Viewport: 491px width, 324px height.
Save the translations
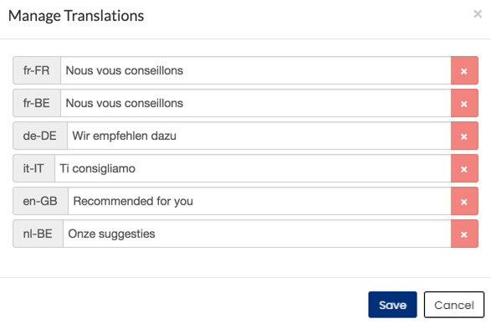point(392,305)
